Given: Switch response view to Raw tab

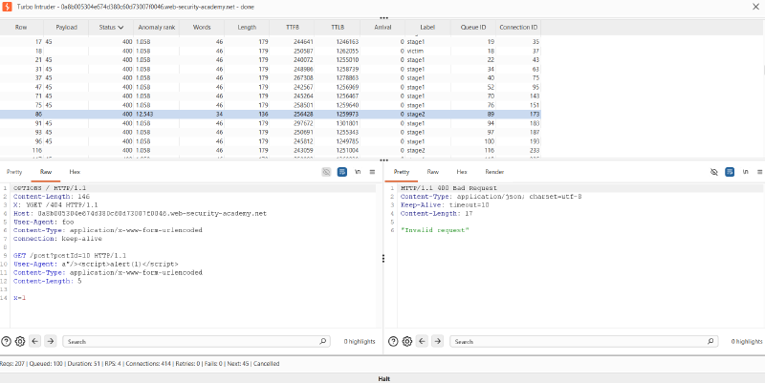Looking at the screenshot, I should click(432, 172).
